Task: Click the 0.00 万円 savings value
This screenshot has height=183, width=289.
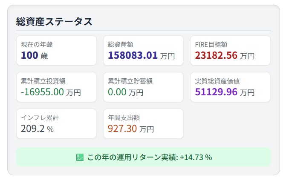Action: [125, 92]
